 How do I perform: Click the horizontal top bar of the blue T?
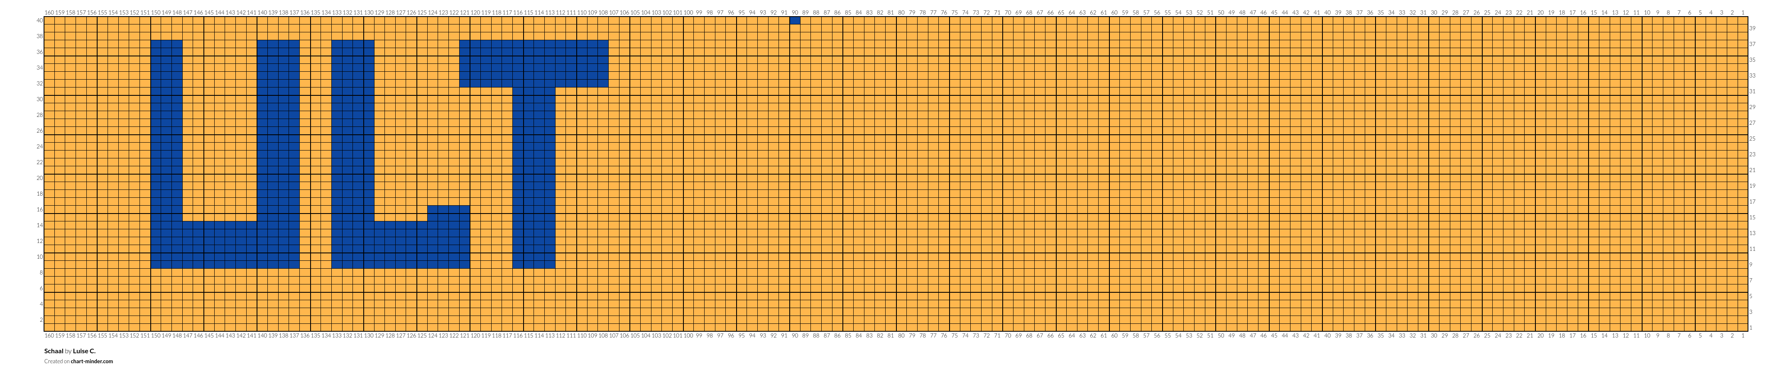(x=534, y=64)
